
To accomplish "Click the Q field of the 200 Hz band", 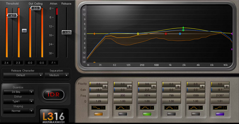I will 123,101.
